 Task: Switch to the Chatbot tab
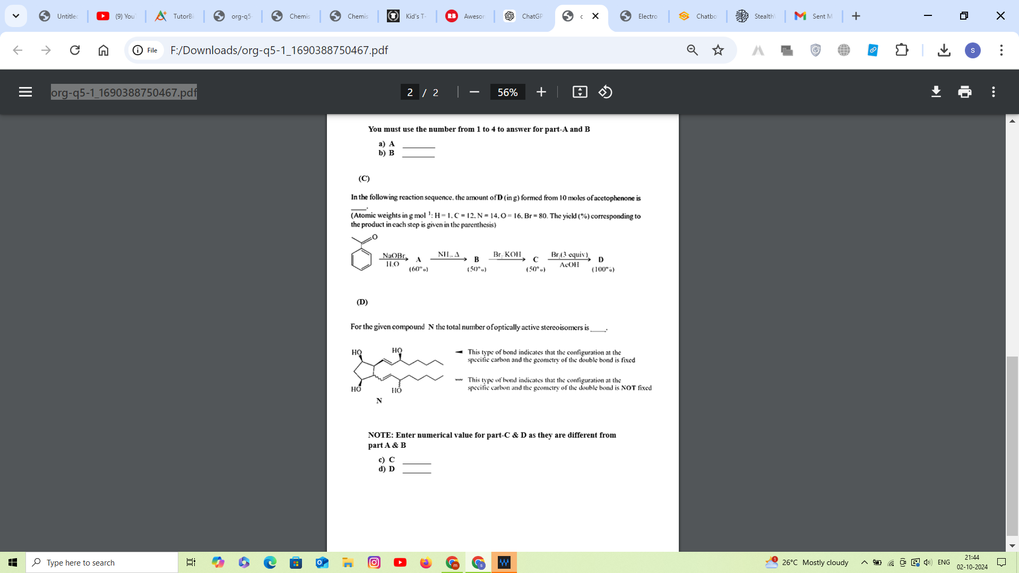coord(698,16)
